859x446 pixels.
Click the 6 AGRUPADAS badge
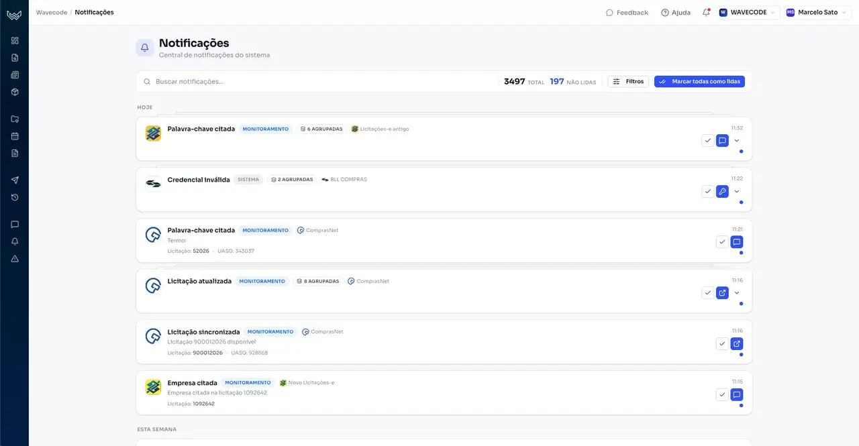(321, 129)
